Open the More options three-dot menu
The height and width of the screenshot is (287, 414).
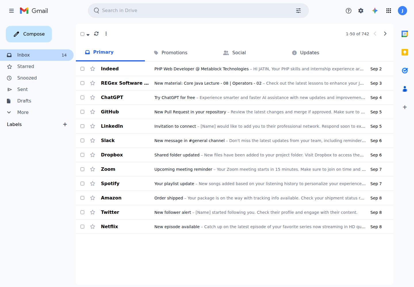point(106,34)
